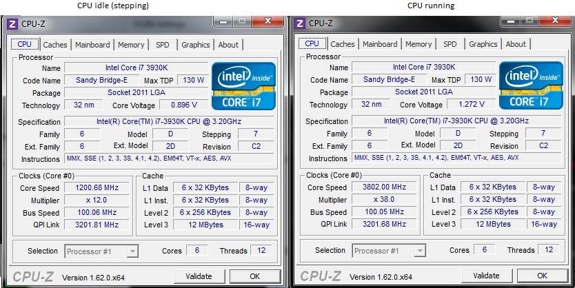Screen dimensions: 575x288
Task: Click multiplier value x 12.0
Action: 97,200
